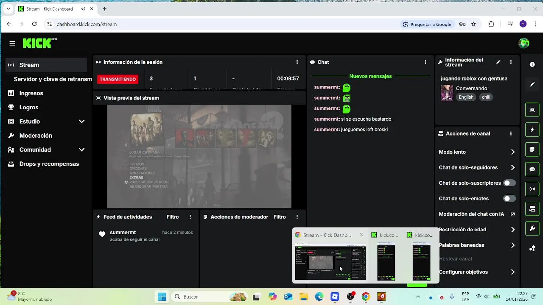Click the Conversando category thumbnail
Viewport: 543px width, 305px height.
(447, 92)
